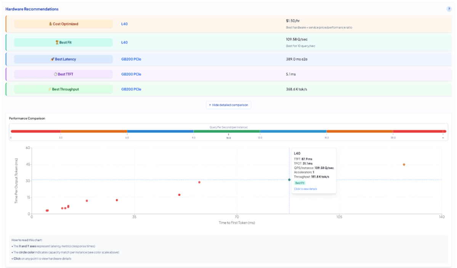This screenshot has width=457, height=268.
Task: Click the 389.0 ms e2e latency value
Action: click(297, 59)
